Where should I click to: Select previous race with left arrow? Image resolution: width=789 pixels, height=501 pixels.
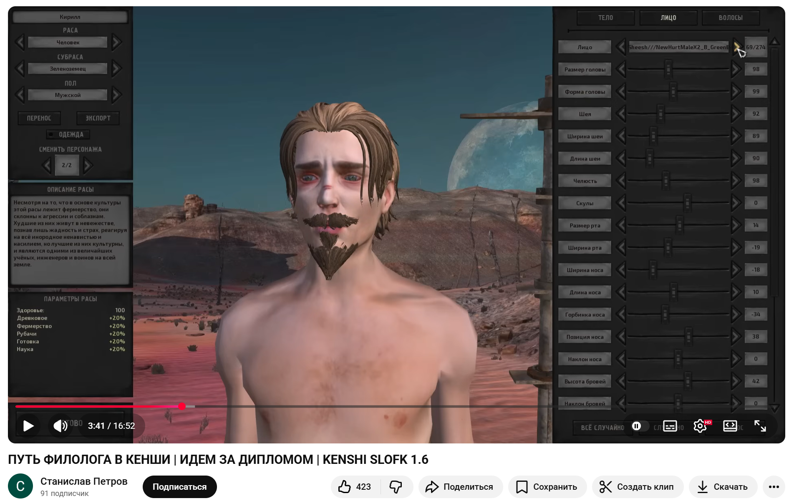click(20, 42)
